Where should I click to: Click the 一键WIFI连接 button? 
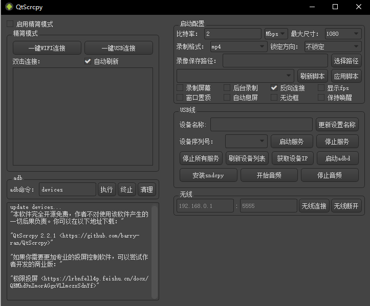tap(47, 48)
